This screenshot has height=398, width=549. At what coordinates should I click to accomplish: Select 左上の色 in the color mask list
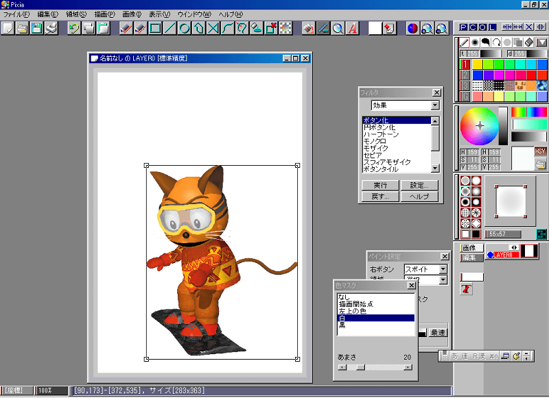click(375, 311)
